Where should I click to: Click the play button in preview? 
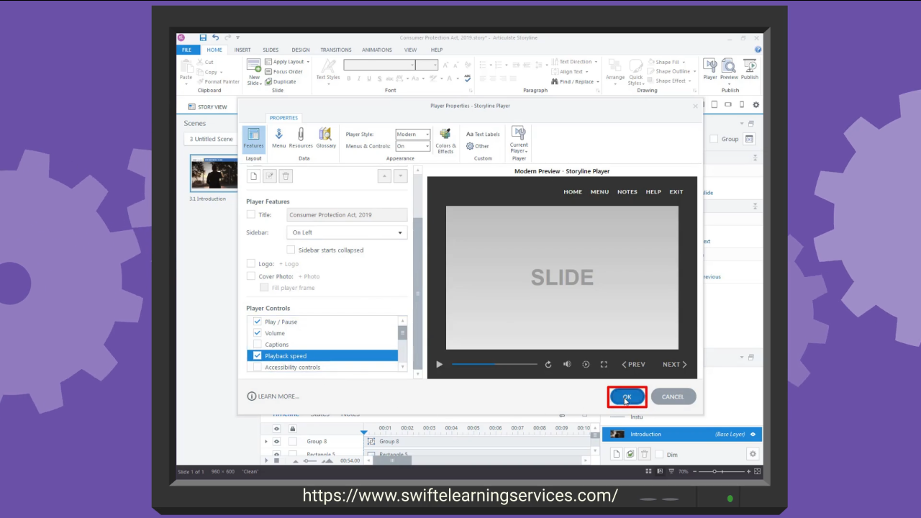(x=440, y=365)
